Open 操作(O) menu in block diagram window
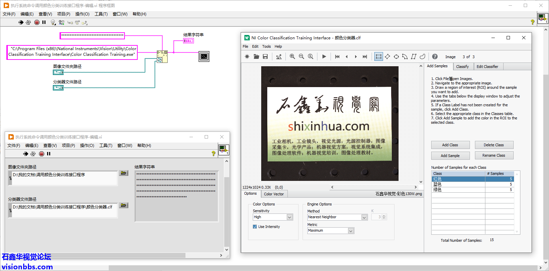The height and width of the screenshot is (271, 549). [x=82, y=14]
